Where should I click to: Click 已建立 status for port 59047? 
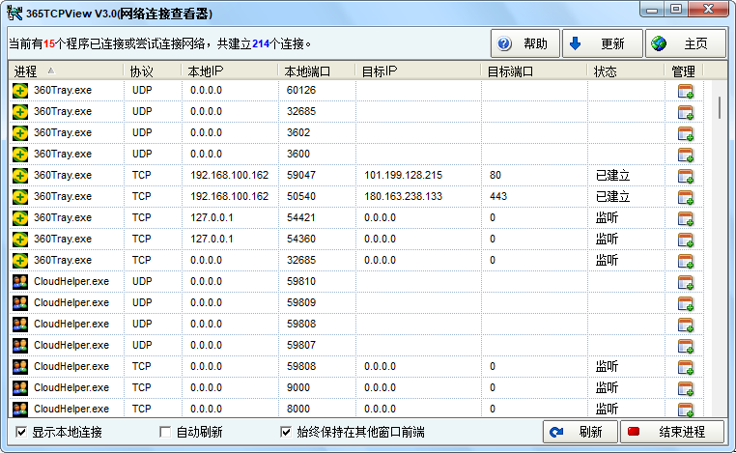point(612,175)
